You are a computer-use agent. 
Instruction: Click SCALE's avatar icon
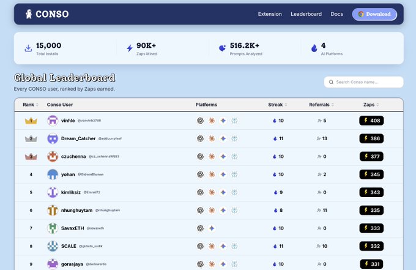point(53,246)
